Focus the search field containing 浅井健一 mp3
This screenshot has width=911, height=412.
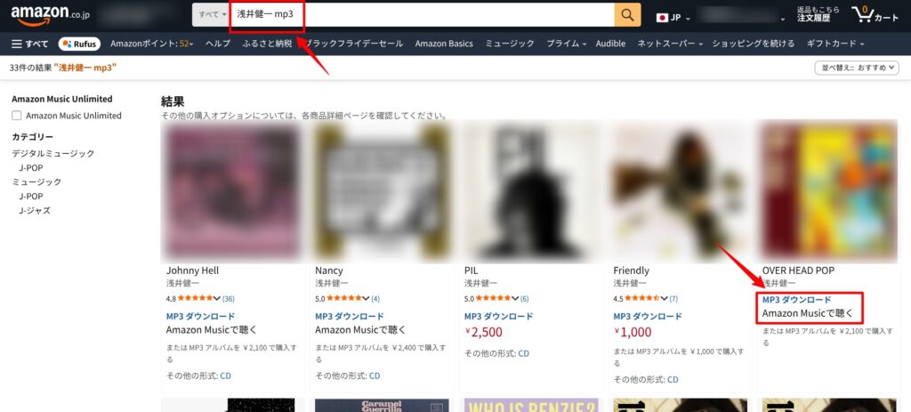[422, 15]
